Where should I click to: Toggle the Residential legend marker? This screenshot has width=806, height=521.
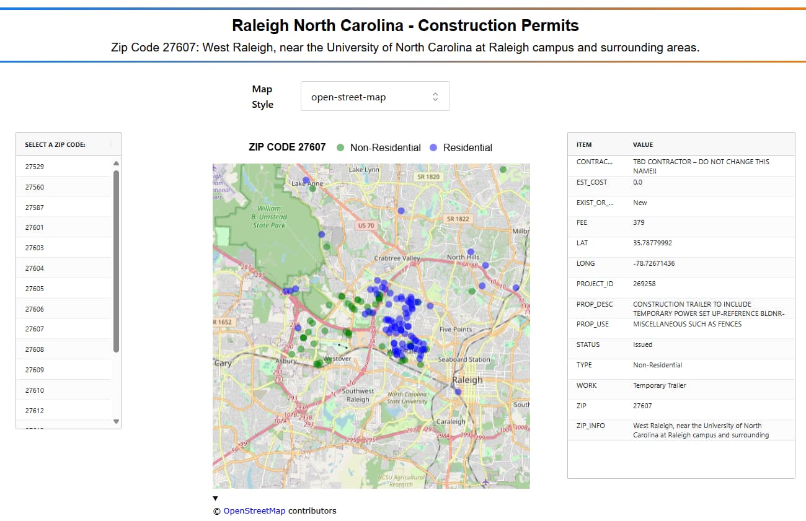click(x=433, y=147)
